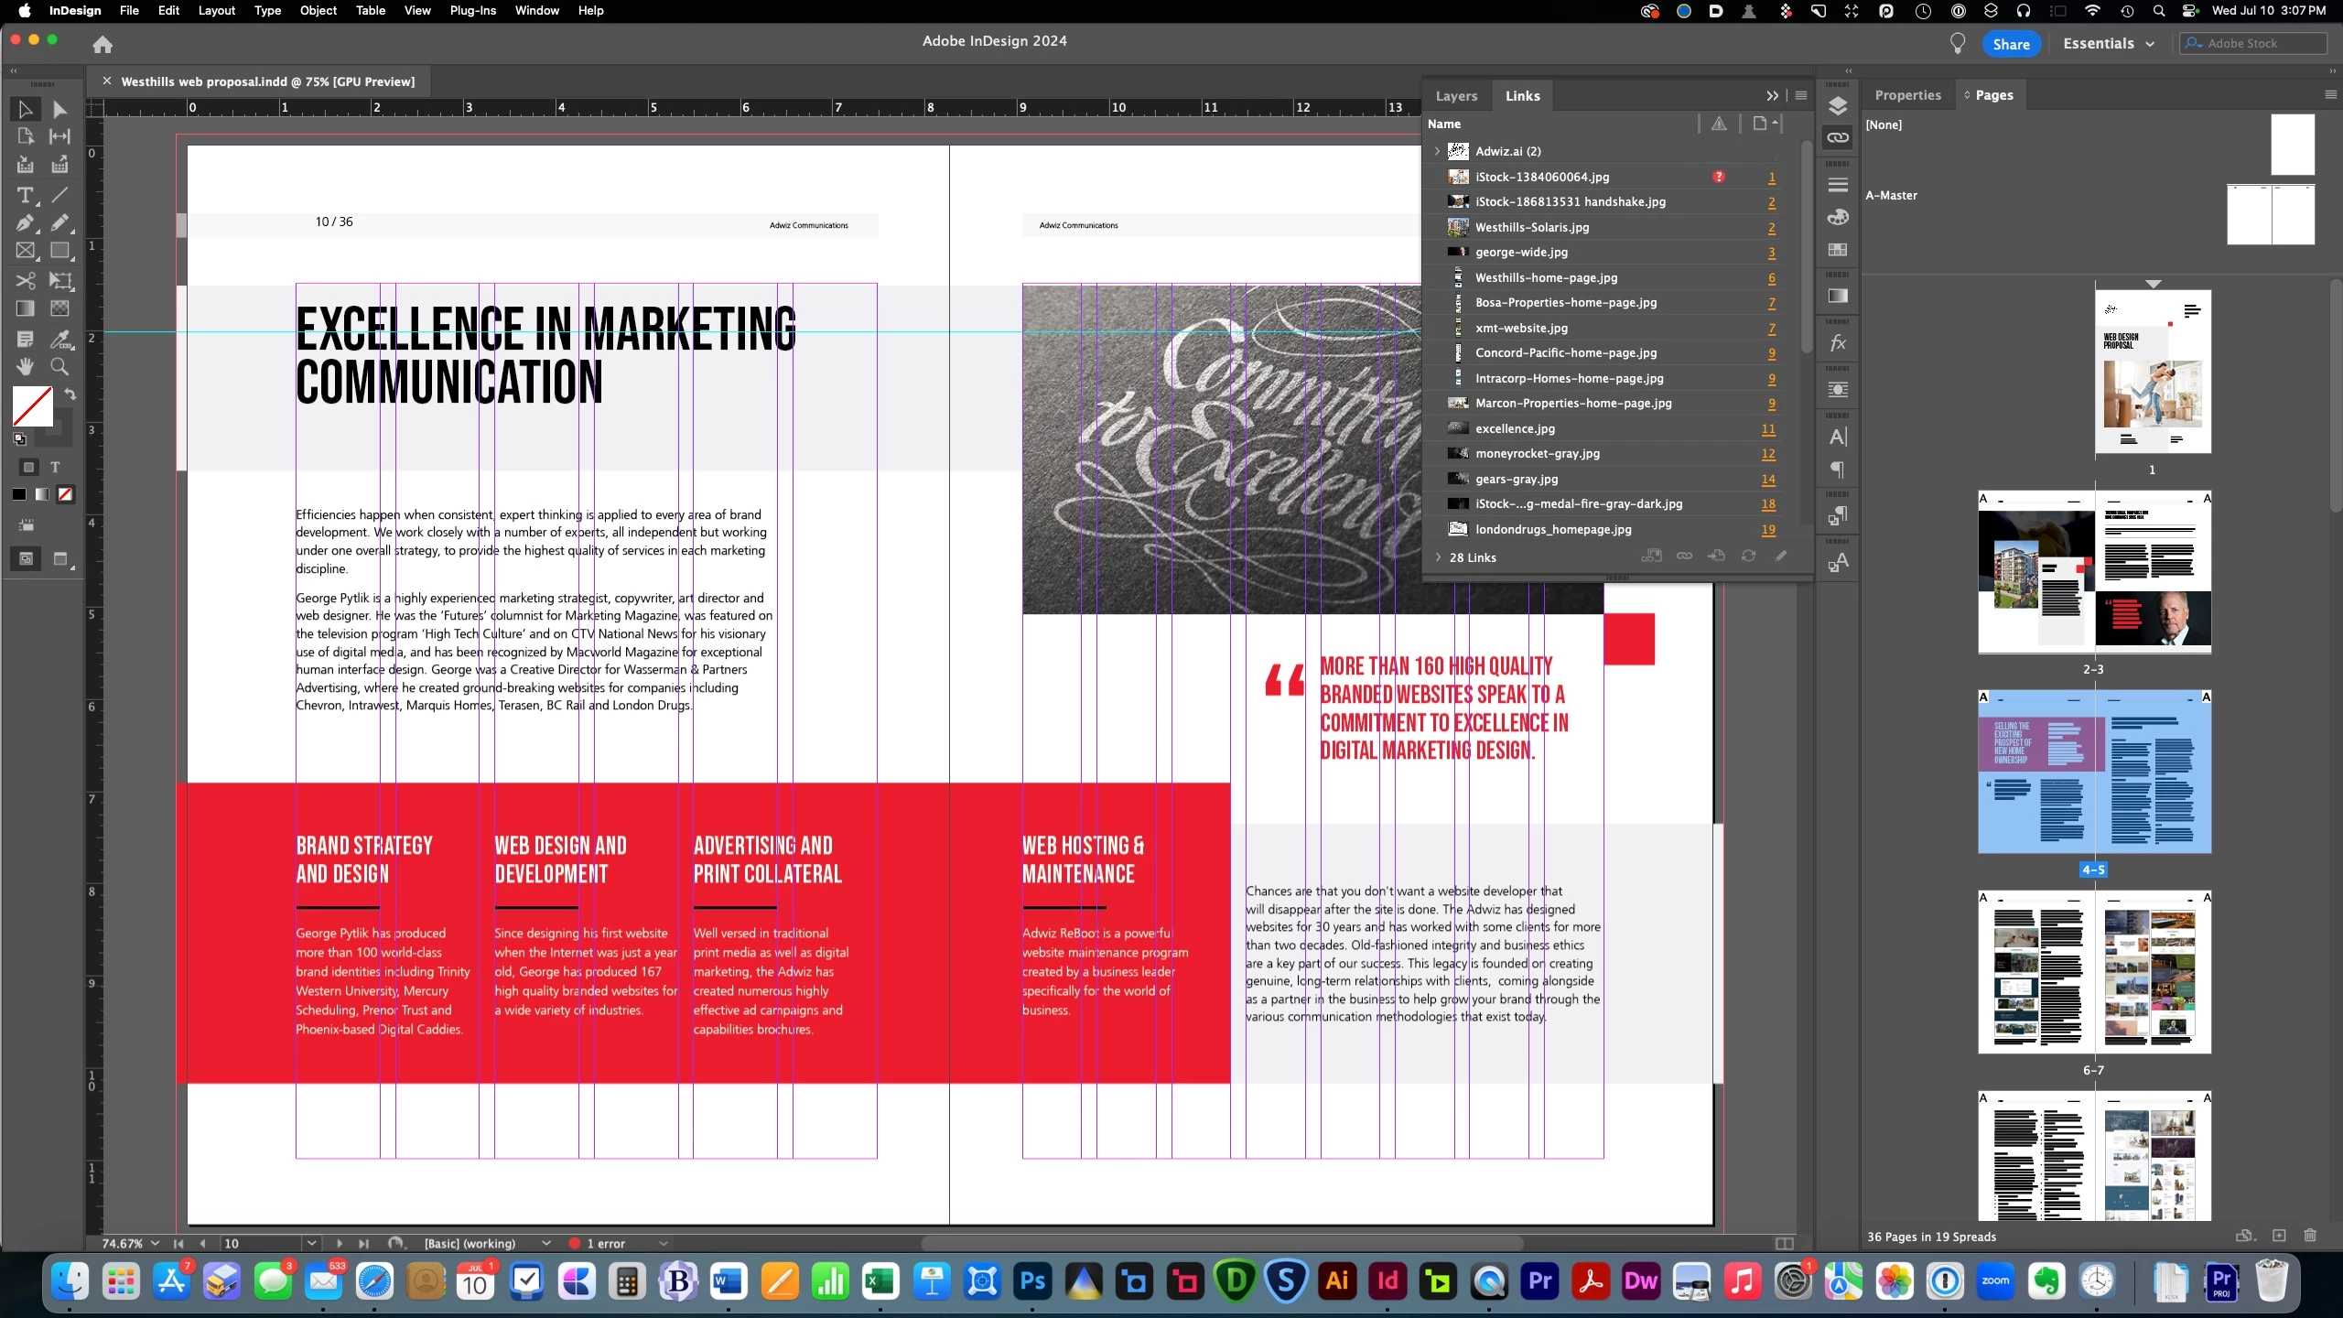The height and width of the screenshot is (1318, 2343).
Task: Select the Scissors tool
Action: [x=25, y=280]
